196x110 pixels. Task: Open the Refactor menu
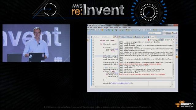coord(100,28)
